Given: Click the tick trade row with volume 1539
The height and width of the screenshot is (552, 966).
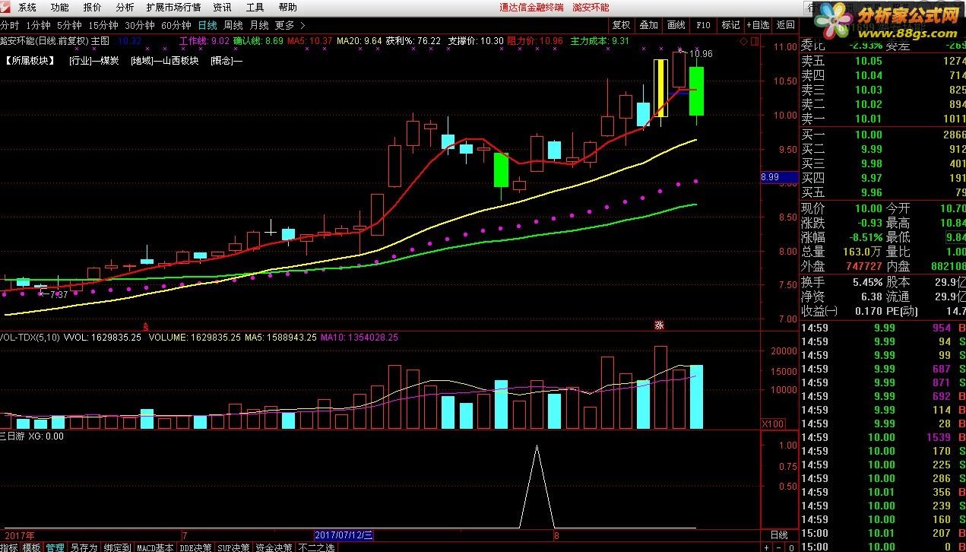Looking at the screenshot, I should [x=882, y=437].
